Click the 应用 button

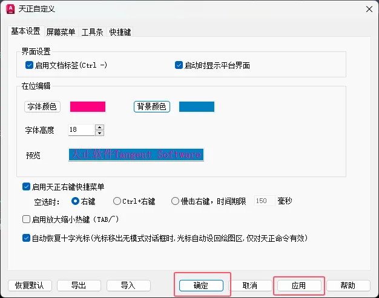click(299, 286)
